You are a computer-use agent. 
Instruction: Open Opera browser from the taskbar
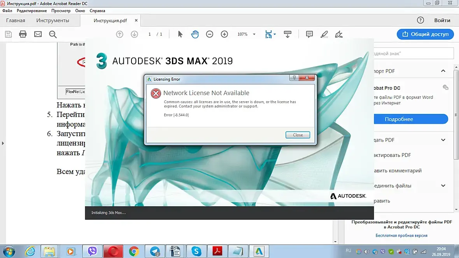(113, 251)
